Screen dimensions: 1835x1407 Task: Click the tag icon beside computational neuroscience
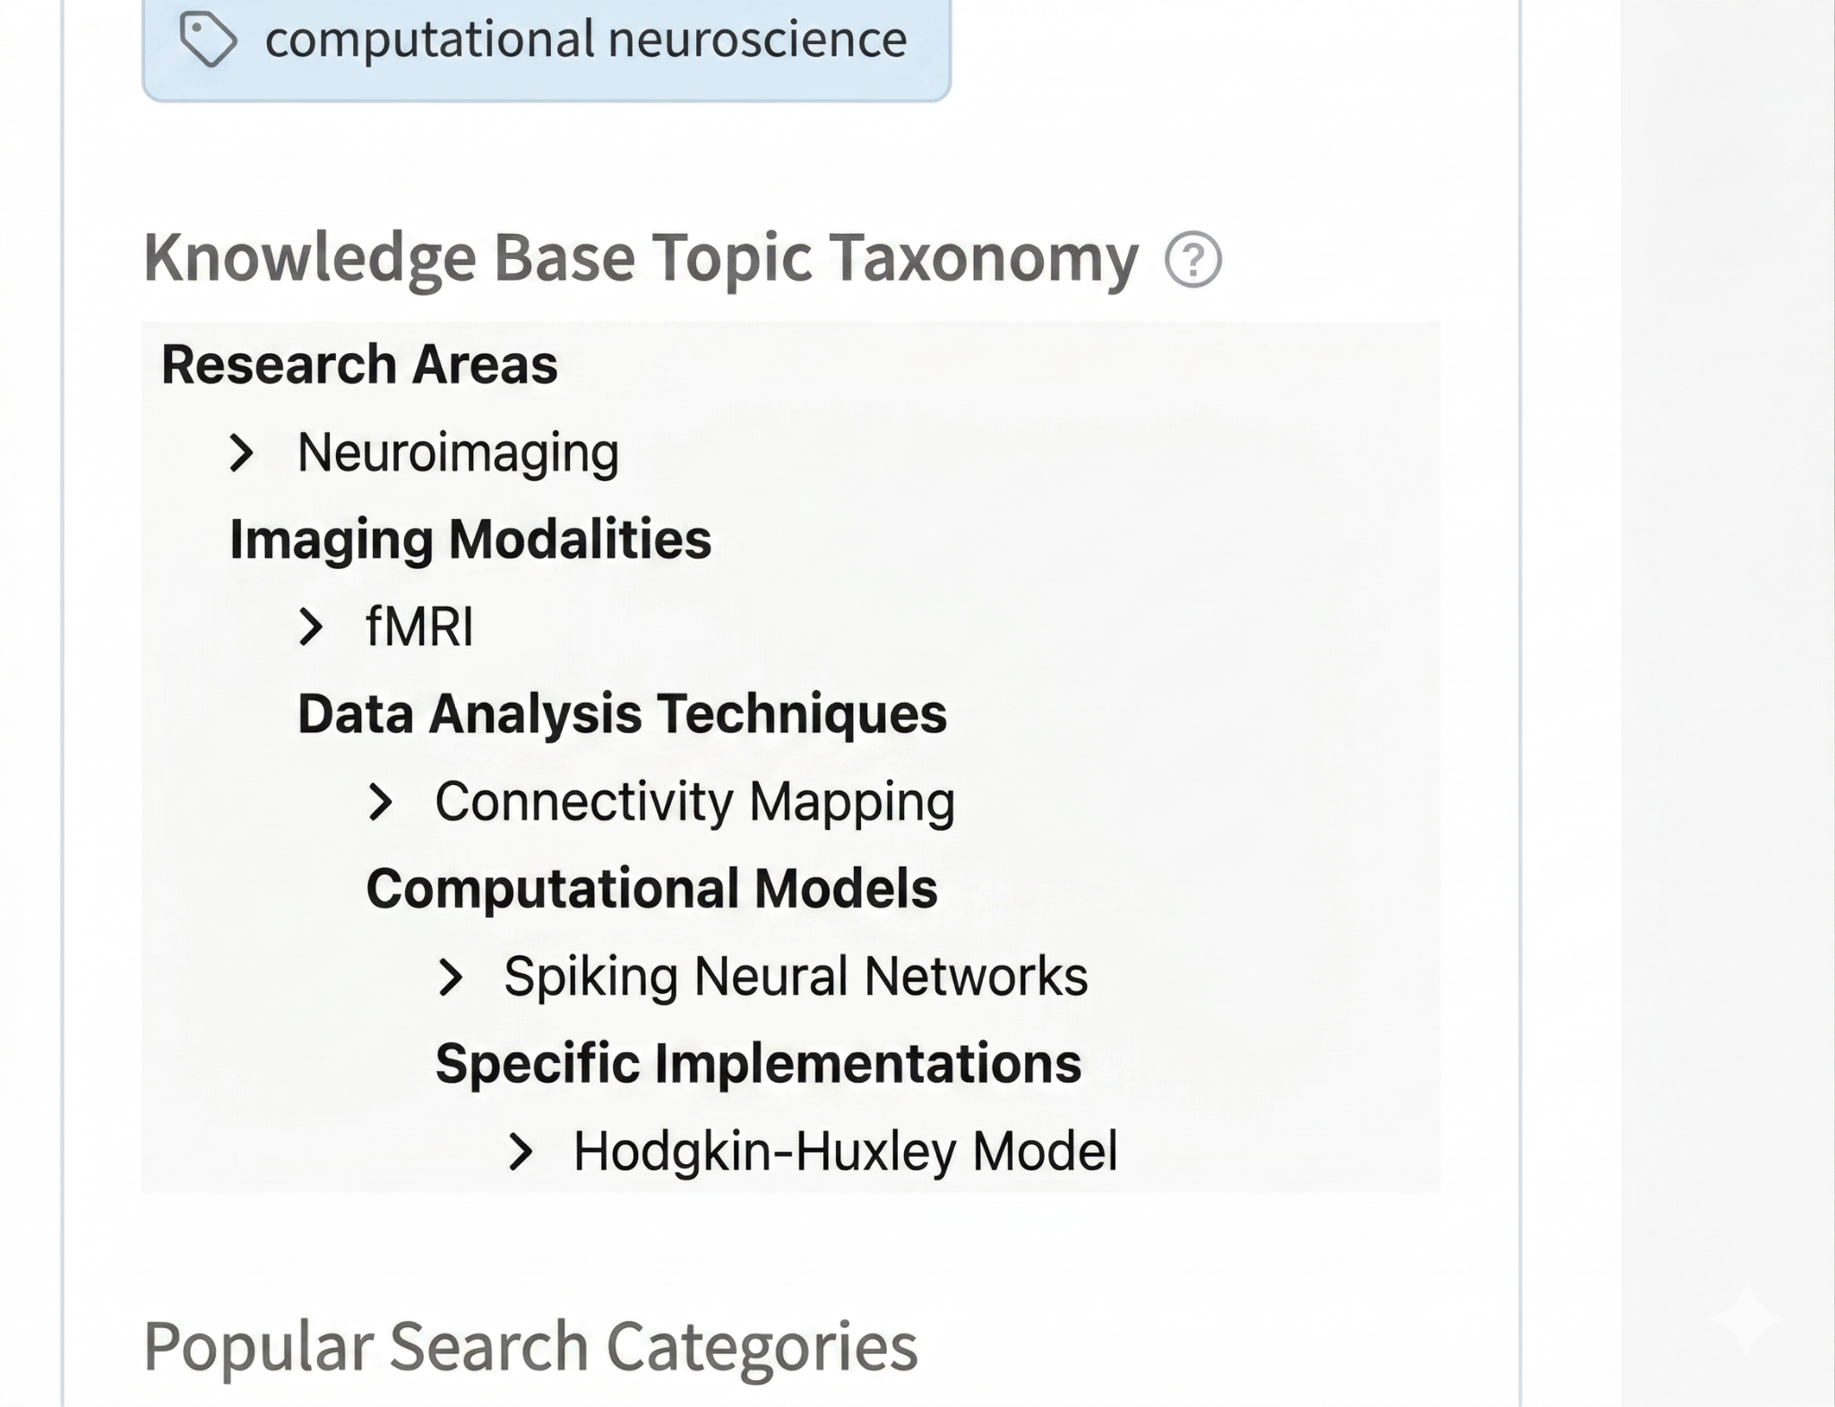208,39
